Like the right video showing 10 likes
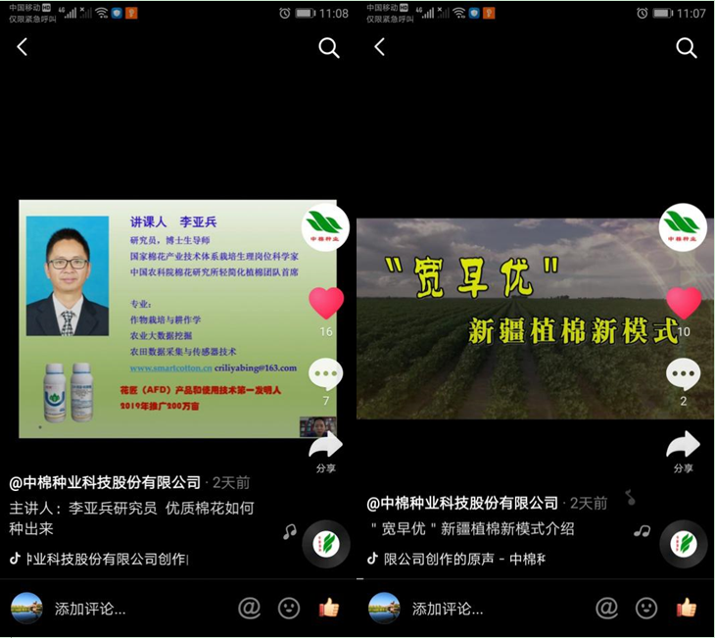 click(x=684, y=303)
